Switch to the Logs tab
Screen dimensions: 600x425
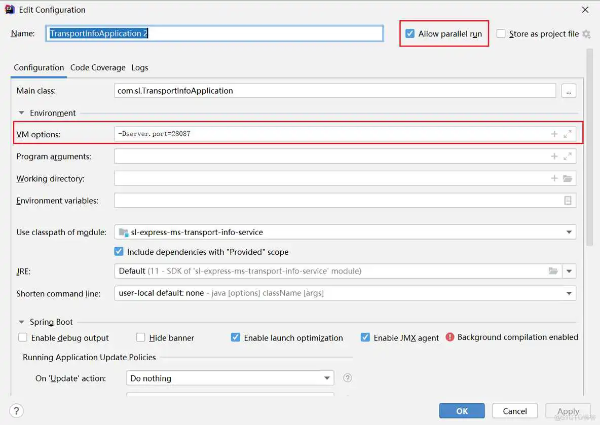point(140,67)
